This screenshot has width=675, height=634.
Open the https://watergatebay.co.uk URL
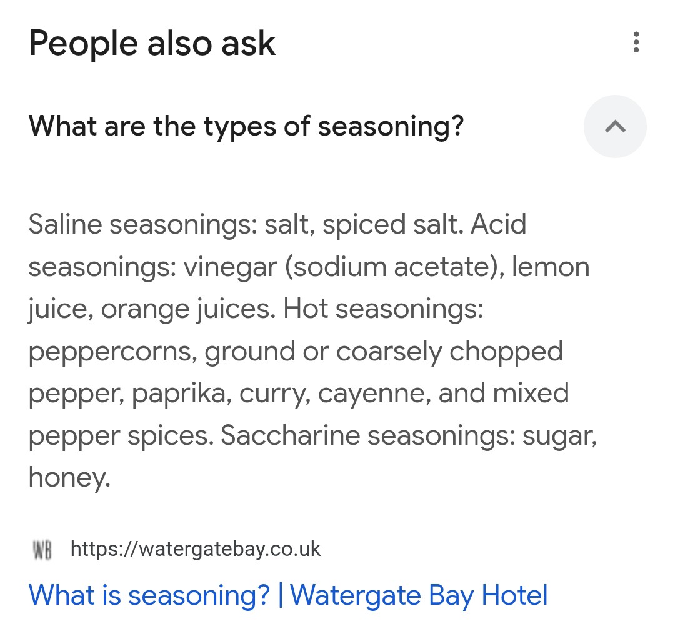[x=196, y=549]
